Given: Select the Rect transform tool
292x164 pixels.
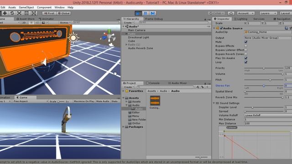Looking at the screenshot, I should pos(26,13).
